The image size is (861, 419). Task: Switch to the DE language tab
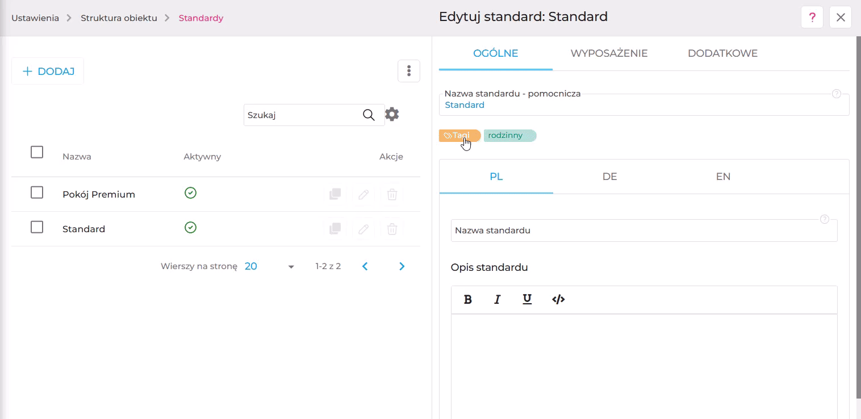point(609,177)
